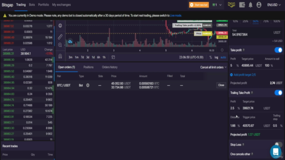Toggle auto scale on chart

223,57
